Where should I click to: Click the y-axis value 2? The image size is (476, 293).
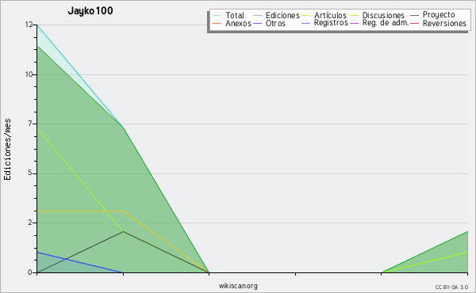tap(30, 223)
